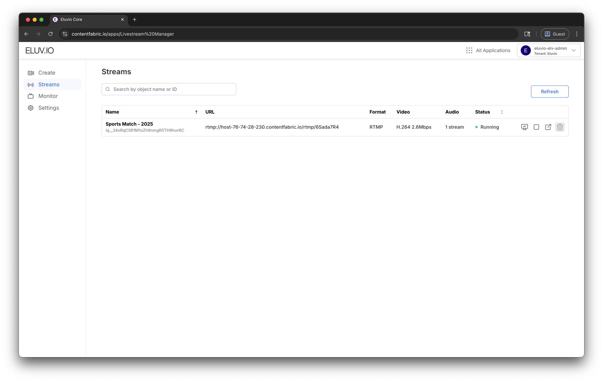Sort streams by Name column arrow
Viewport: 603px width, 382px height.
coord(196,112)
